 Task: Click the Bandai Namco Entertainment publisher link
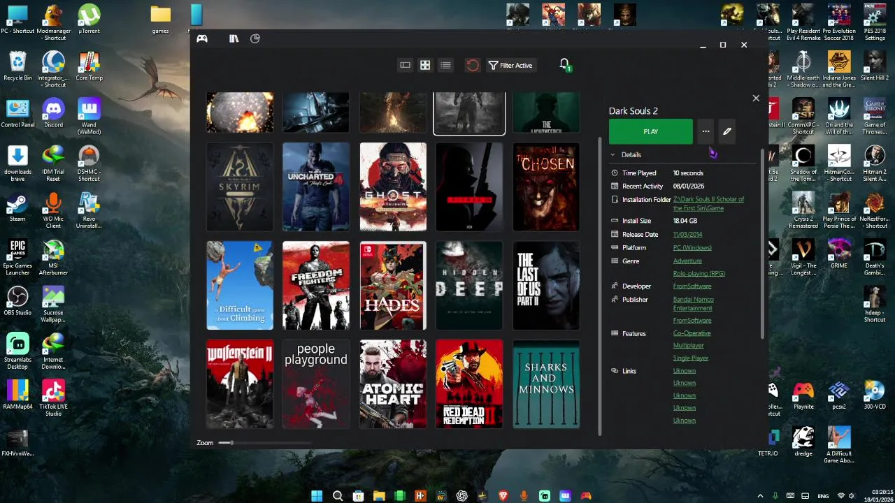click(x=694, y=304)
